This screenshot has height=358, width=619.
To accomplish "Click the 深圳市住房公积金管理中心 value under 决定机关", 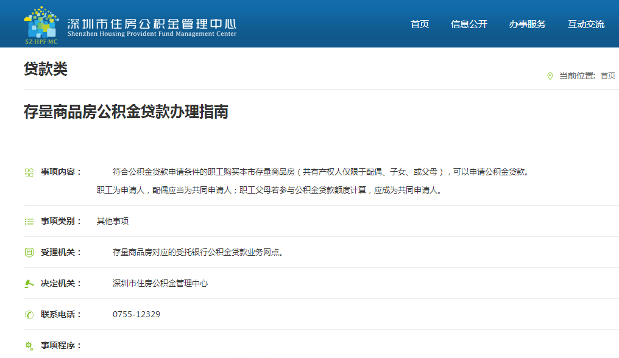I will [x=160, y=283].
